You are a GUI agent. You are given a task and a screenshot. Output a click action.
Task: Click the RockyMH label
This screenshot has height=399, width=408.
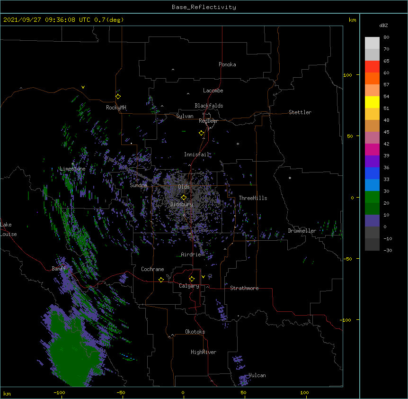(116, 108)
